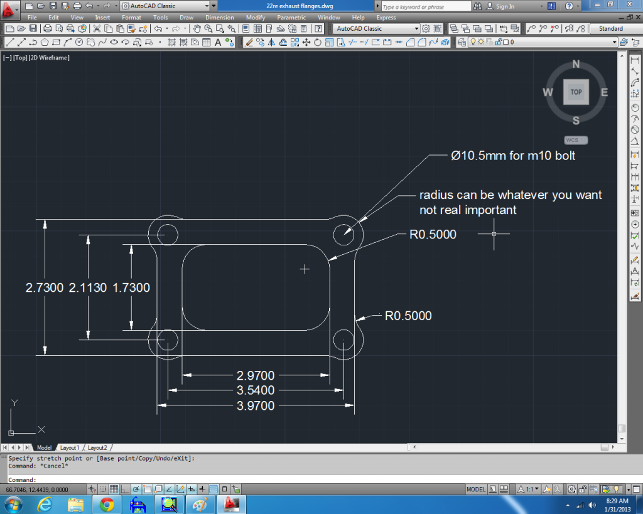The height and width of the screenshot is (514, 643).
Task: Open Google Chrome from the taskbar
Action: click(107, 504)
